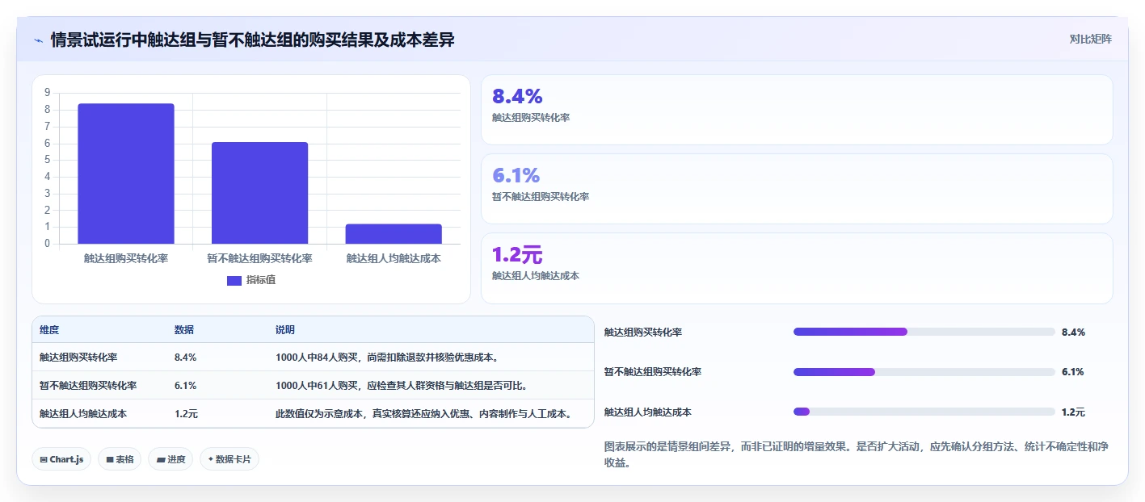Click the 触达组人均触达成本 data card caption
Image resolution: width=1145 pixels, height=502 pixels.
click(536, 276)
